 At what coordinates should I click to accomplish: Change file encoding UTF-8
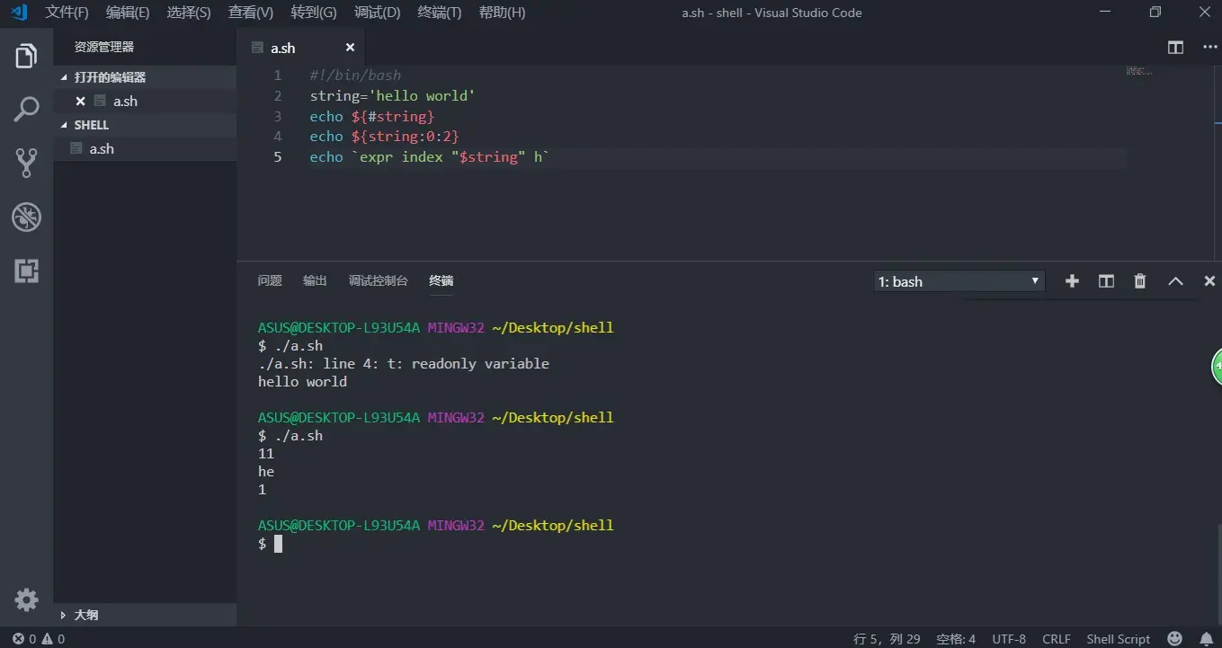click(1009, 639)
